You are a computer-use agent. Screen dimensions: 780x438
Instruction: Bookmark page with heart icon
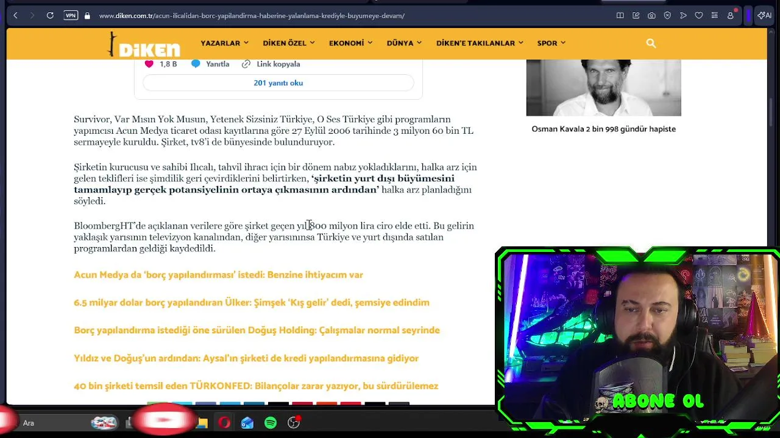pos(699,15)
